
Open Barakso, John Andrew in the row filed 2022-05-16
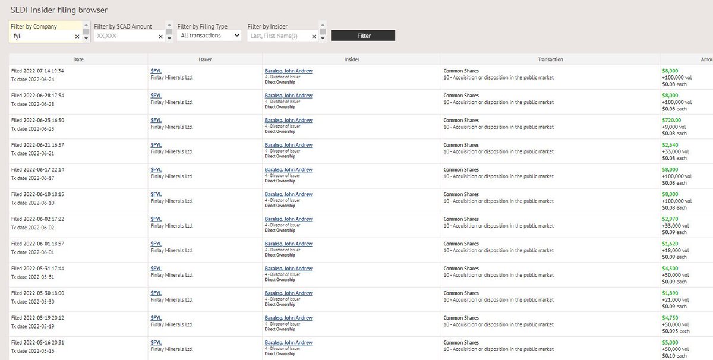[288, 343]
